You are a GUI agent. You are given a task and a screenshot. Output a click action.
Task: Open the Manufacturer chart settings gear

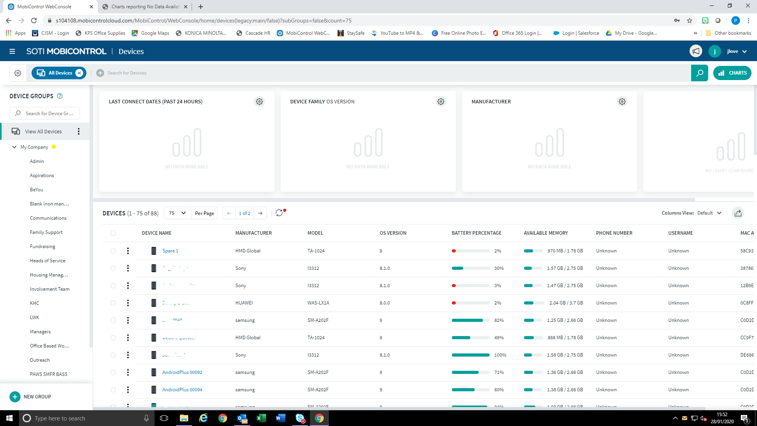point(622,101)
